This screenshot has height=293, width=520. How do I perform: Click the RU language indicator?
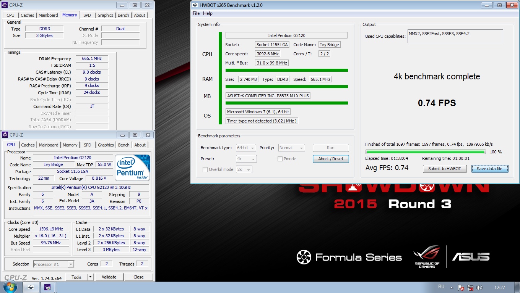pos(441,287)
